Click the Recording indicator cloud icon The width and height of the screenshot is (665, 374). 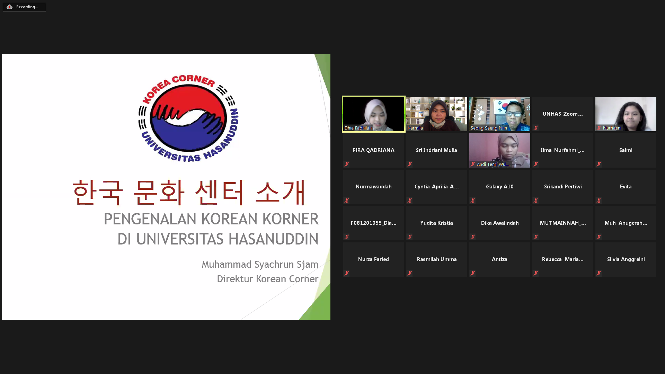[x=9, y=7]
